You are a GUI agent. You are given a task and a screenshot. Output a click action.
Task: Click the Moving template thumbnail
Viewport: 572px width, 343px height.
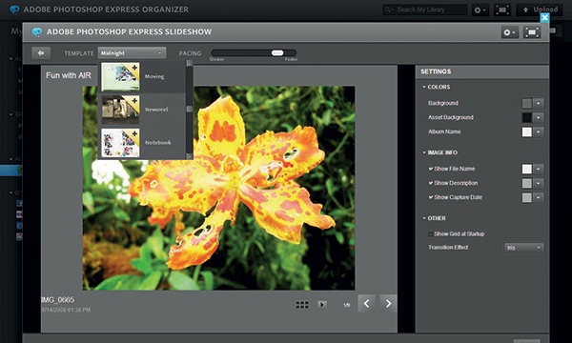click(120, 76)
